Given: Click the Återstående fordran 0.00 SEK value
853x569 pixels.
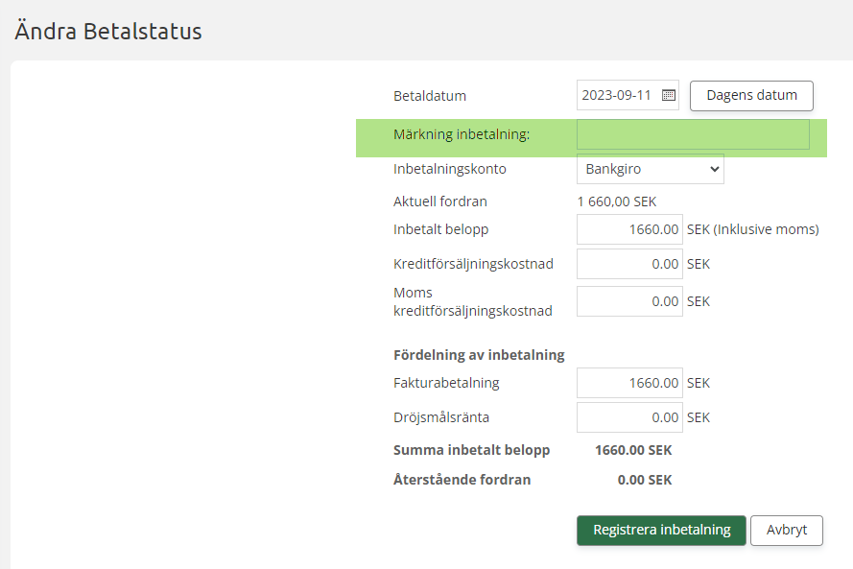Looking at the screenshot, I should 645,480.
